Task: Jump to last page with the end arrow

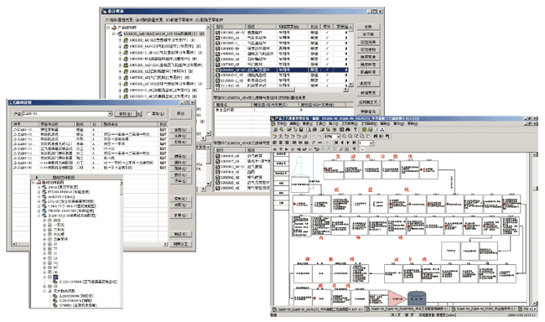Action: coord(354,143)
